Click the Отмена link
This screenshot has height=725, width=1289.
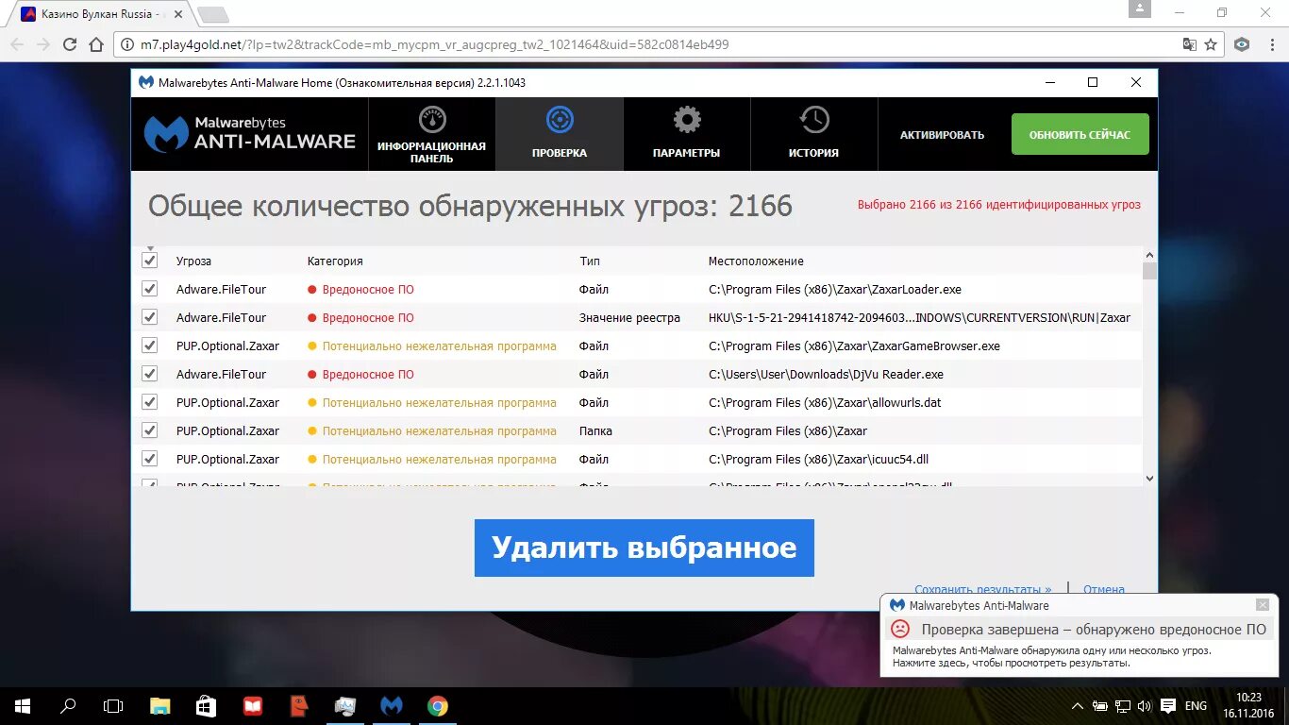pos(1104,589)
